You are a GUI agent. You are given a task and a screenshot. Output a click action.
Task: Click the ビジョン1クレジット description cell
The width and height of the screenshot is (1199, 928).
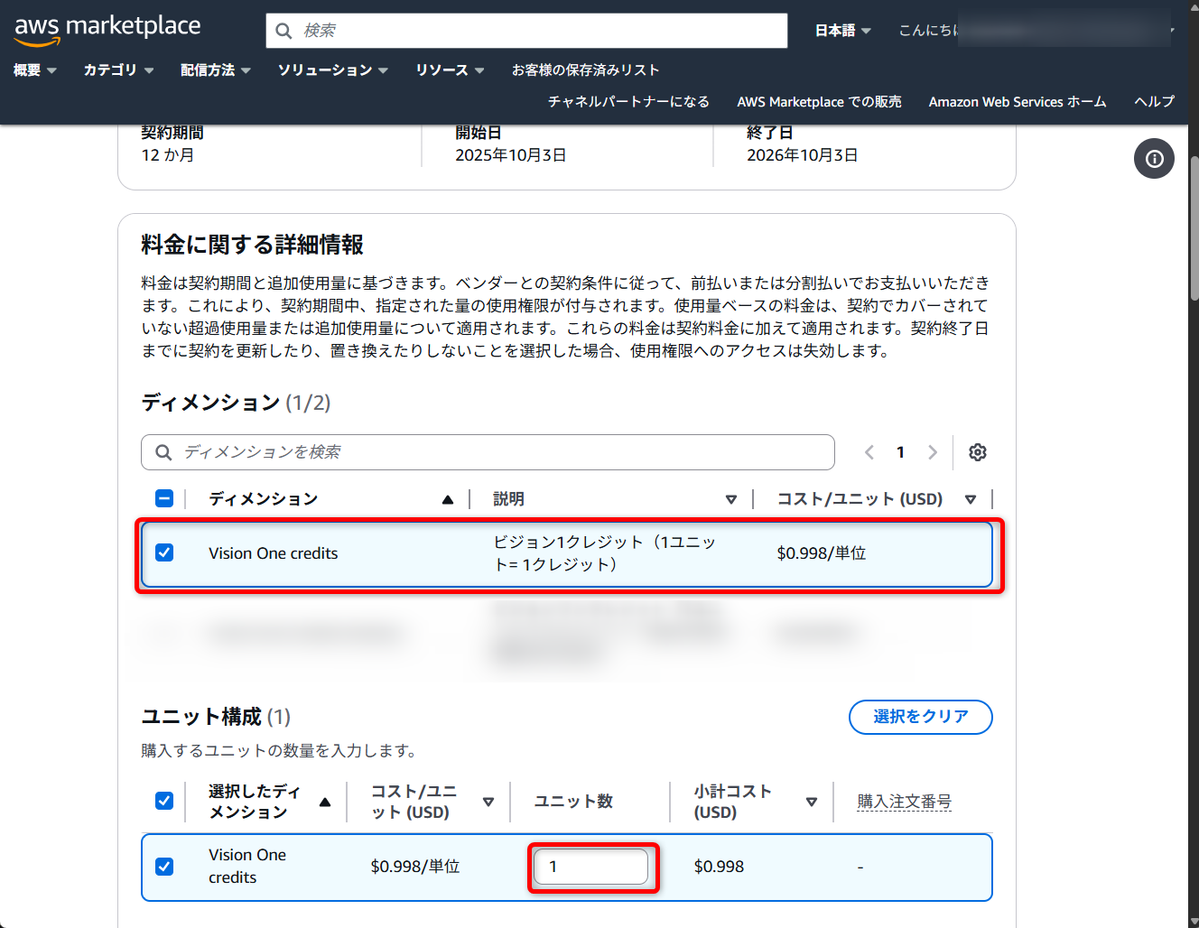pos(604,553)
